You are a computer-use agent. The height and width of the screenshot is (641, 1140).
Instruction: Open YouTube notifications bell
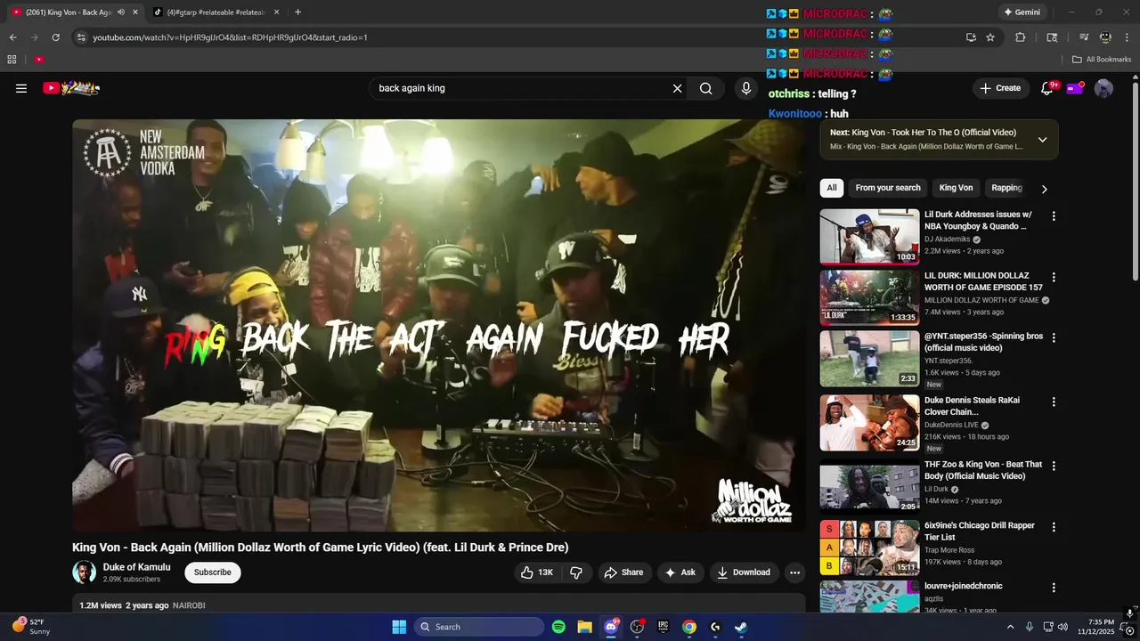click(x=1047, y=88)
